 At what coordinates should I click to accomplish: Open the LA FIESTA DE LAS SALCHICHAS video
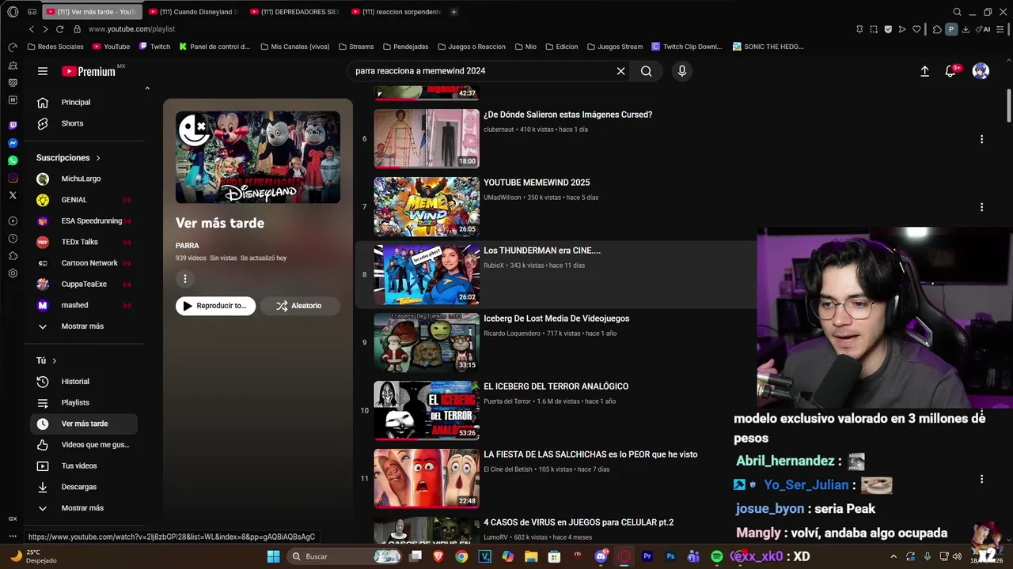(x=427, y=479)
